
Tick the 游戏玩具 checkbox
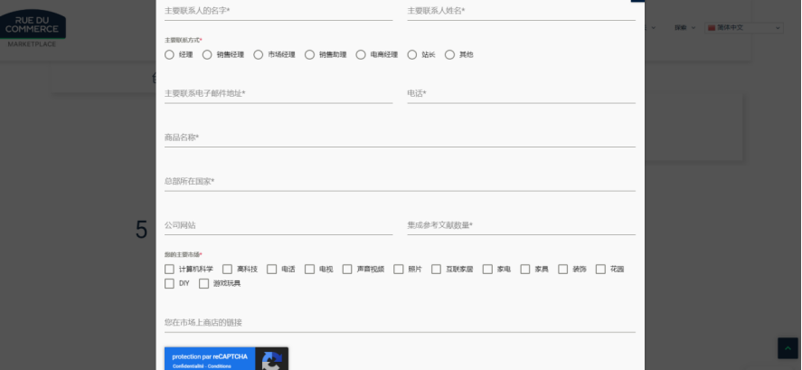pyautogui.click(x=203, y=283)
